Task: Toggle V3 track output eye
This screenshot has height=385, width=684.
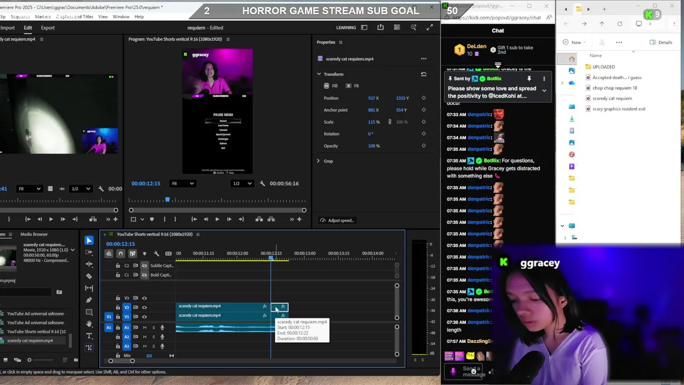Action: [x=144, y=298]
